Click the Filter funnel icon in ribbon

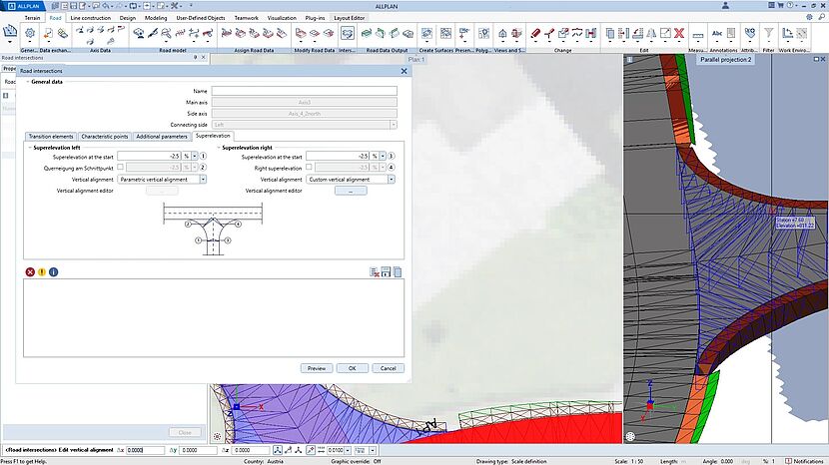[768, 34]
